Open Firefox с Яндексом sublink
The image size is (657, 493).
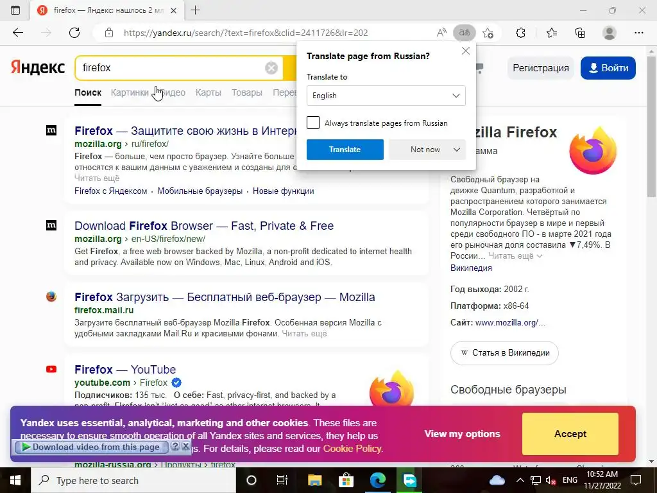(x=110, y=191)
